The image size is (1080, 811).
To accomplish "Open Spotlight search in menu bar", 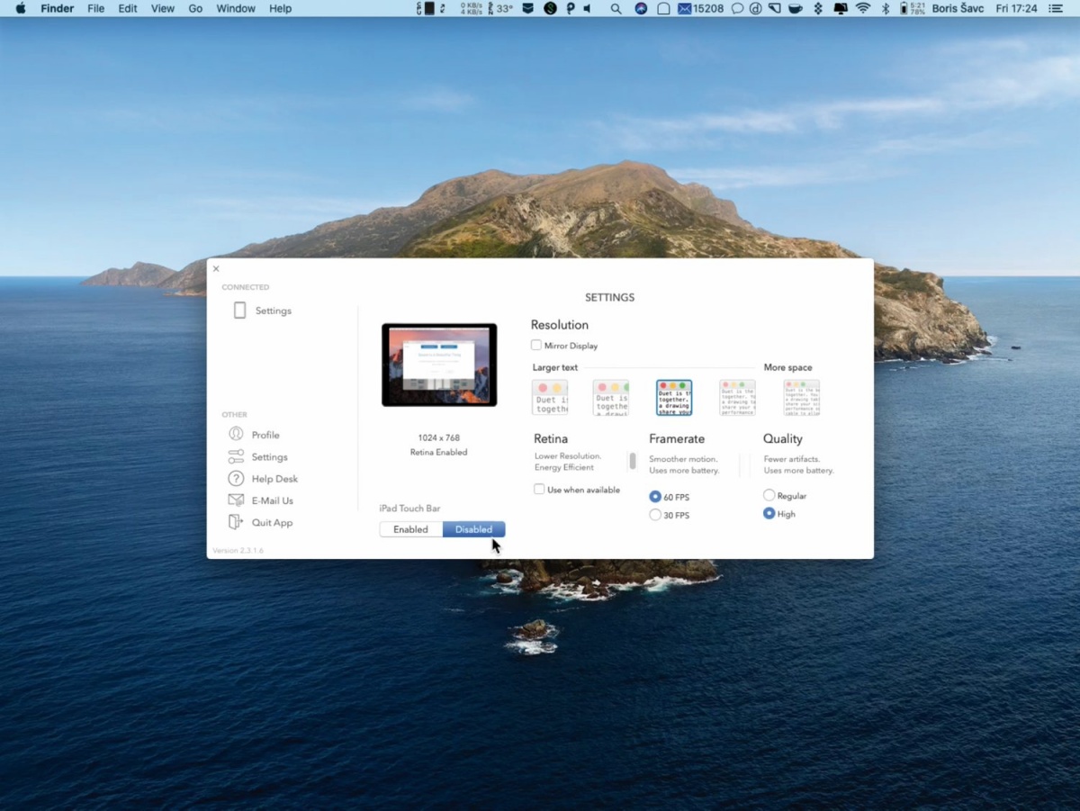I will coord(616,8).
